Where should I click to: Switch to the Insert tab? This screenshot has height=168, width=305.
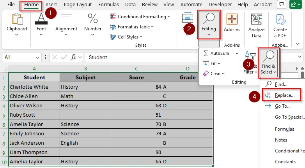coord(51,4)
